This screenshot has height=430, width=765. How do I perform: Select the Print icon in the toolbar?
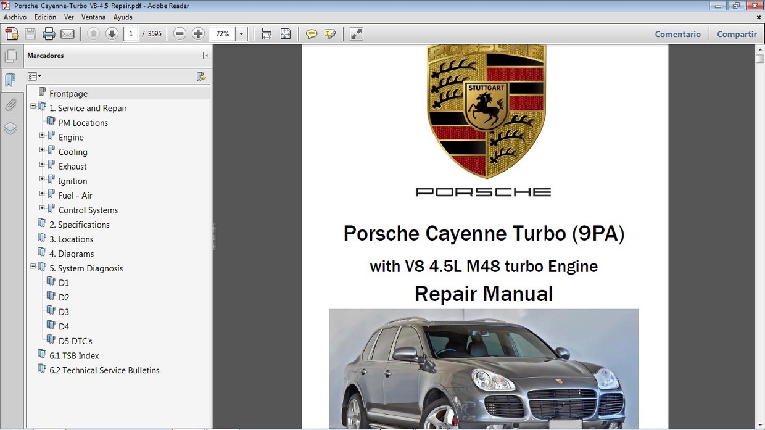click(x=49, y=33)
